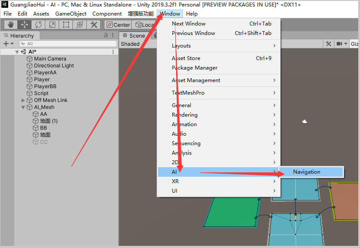Select PlayerBB object
The width and height of the screenshot is (360, 248).
pyautogui.click(x=45, y=86)
